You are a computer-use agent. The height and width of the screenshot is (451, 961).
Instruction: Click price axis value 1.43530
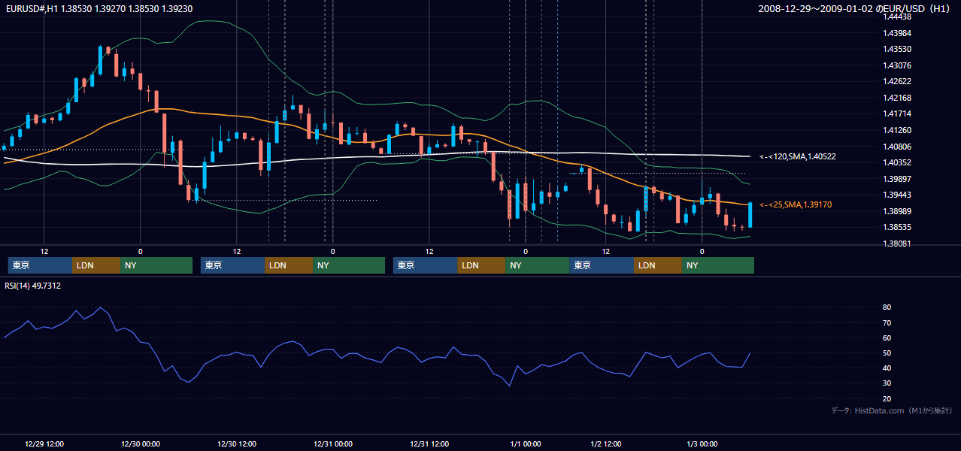[x=897, y=49]
